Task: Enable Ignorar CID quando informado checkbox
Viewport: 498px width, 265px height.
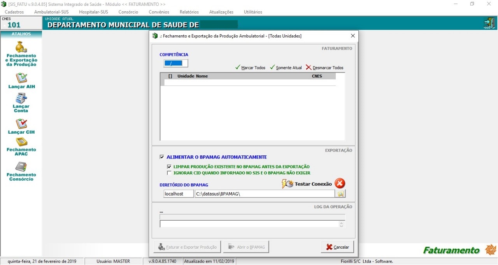Action: point(169,173)
